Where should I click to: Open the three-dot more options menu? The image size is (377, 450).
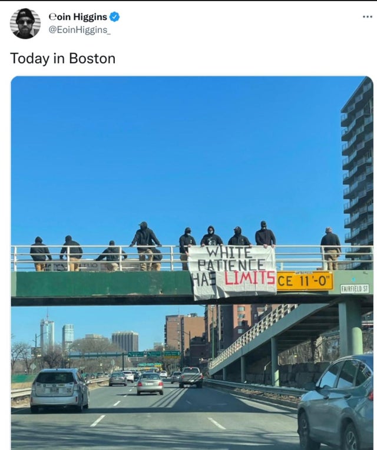(367, 17)
